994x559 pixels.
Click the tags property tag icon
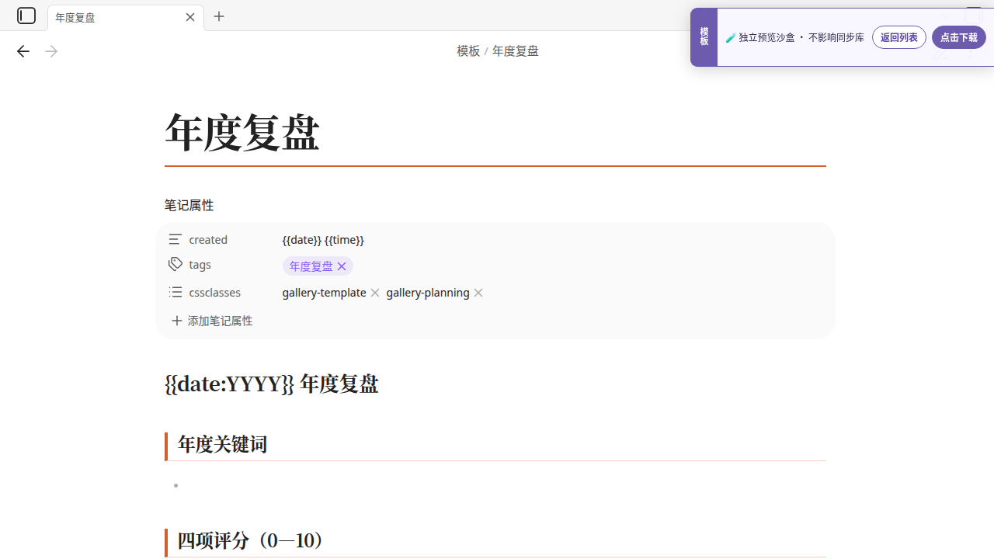[176, 265]
